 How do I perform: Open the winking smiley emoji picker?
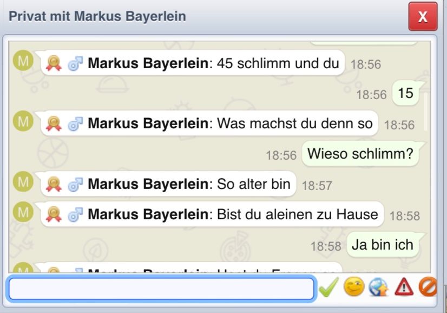(354, 286)
